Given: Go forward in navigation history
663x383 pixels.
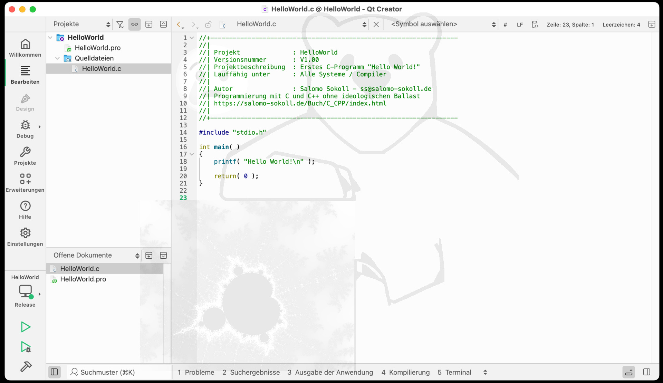Looking at the screenshot, I should coord(194,25).
